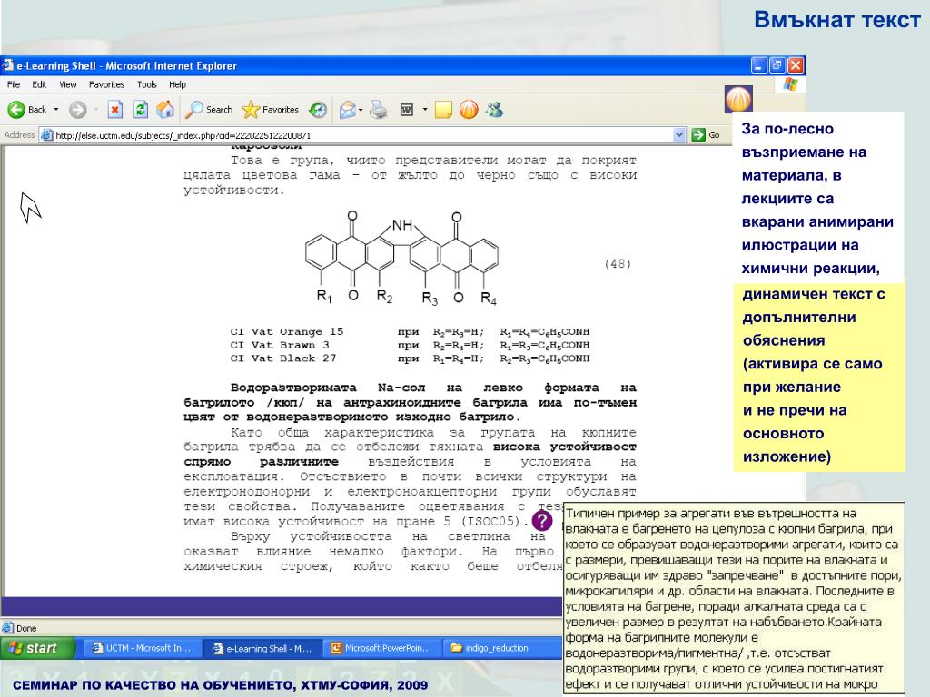Screen dimensions: 930x697
Task: Minimize the Internet Explorer window
Action: 759,65
